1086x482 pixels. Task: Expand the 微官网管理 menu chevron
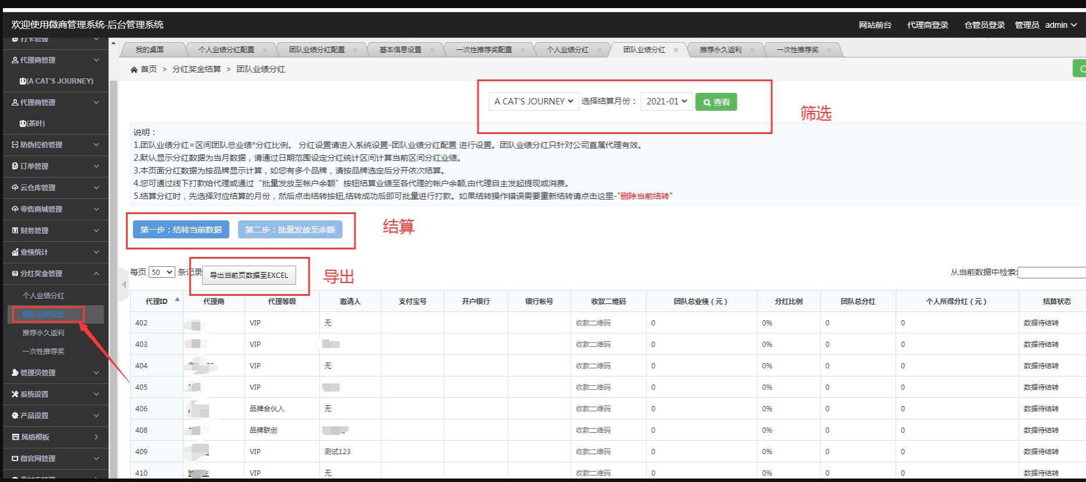(x=96, y=459)
